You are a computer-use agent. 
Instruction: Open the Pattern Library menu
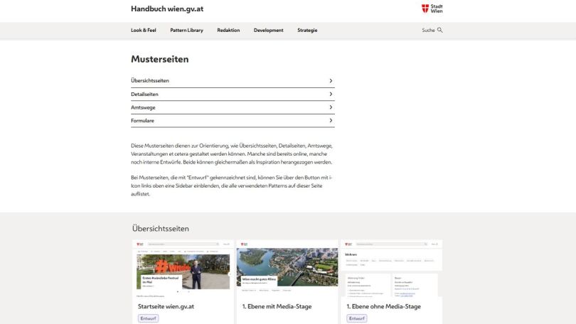point(186,30)
